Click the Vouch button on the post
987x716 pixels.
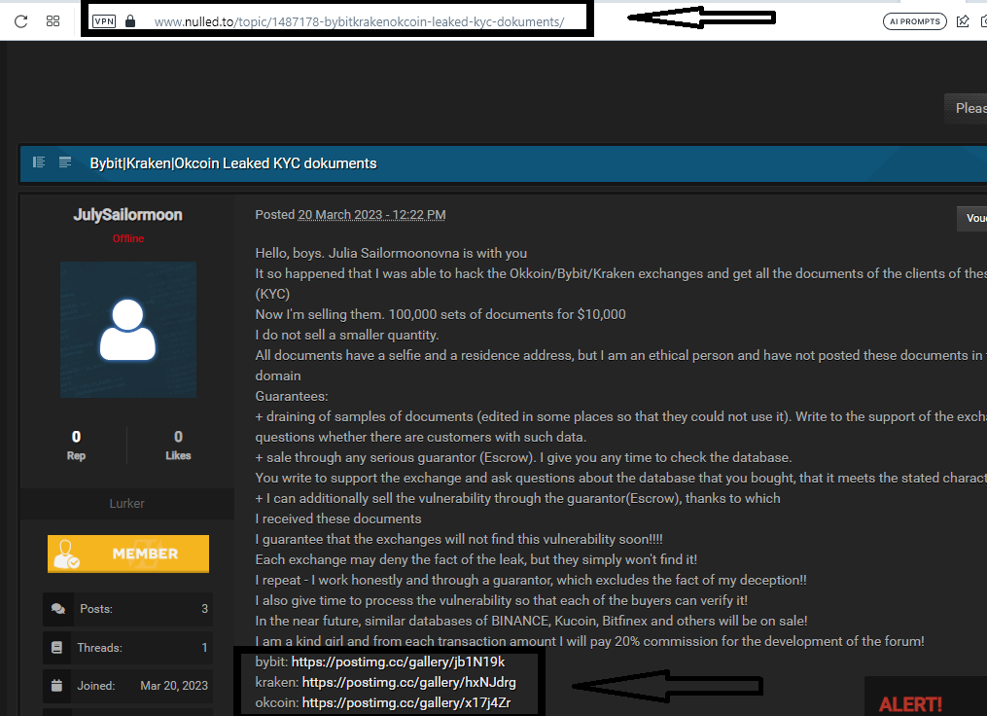(x=971, y=218)
